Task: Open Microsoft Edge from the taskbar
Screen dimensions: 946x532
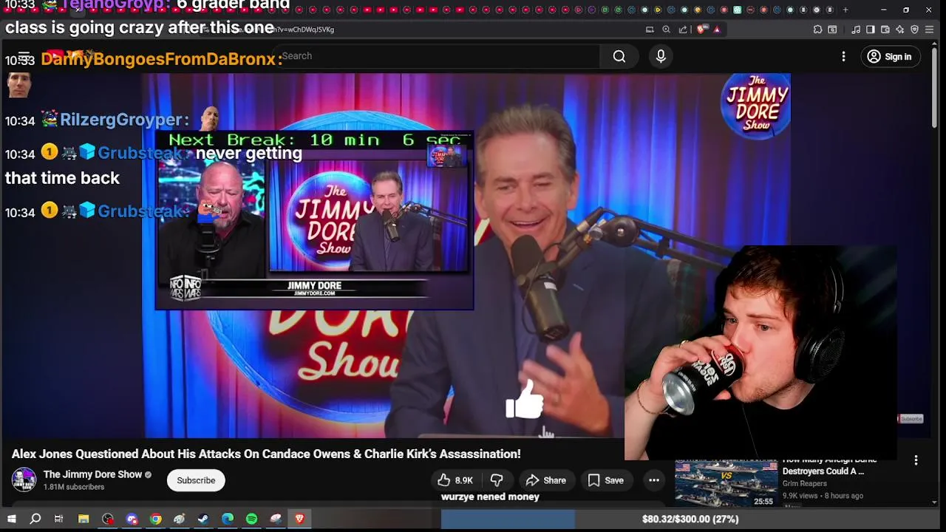Action: tap(228, 519)
